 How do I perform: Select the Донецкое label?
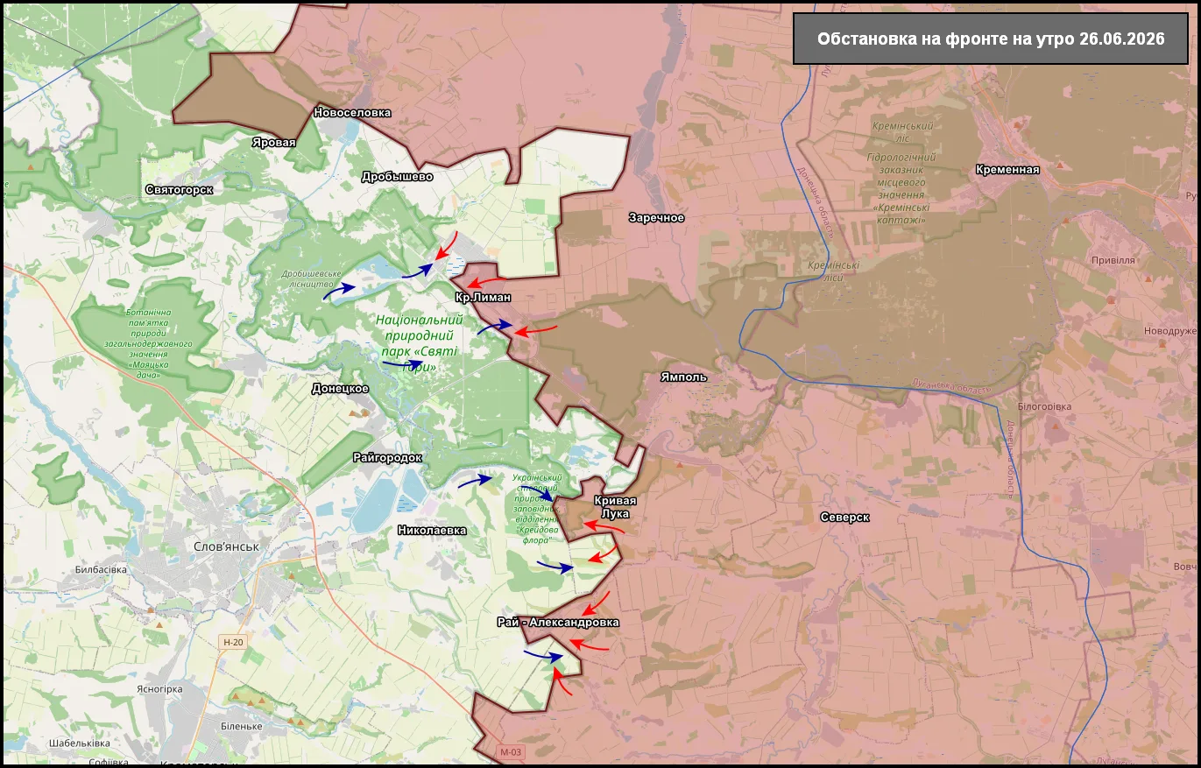pos(340,388)
